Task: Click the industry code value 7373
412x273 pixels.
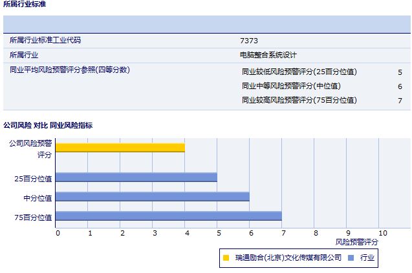Action: click(x=248, y=41)
